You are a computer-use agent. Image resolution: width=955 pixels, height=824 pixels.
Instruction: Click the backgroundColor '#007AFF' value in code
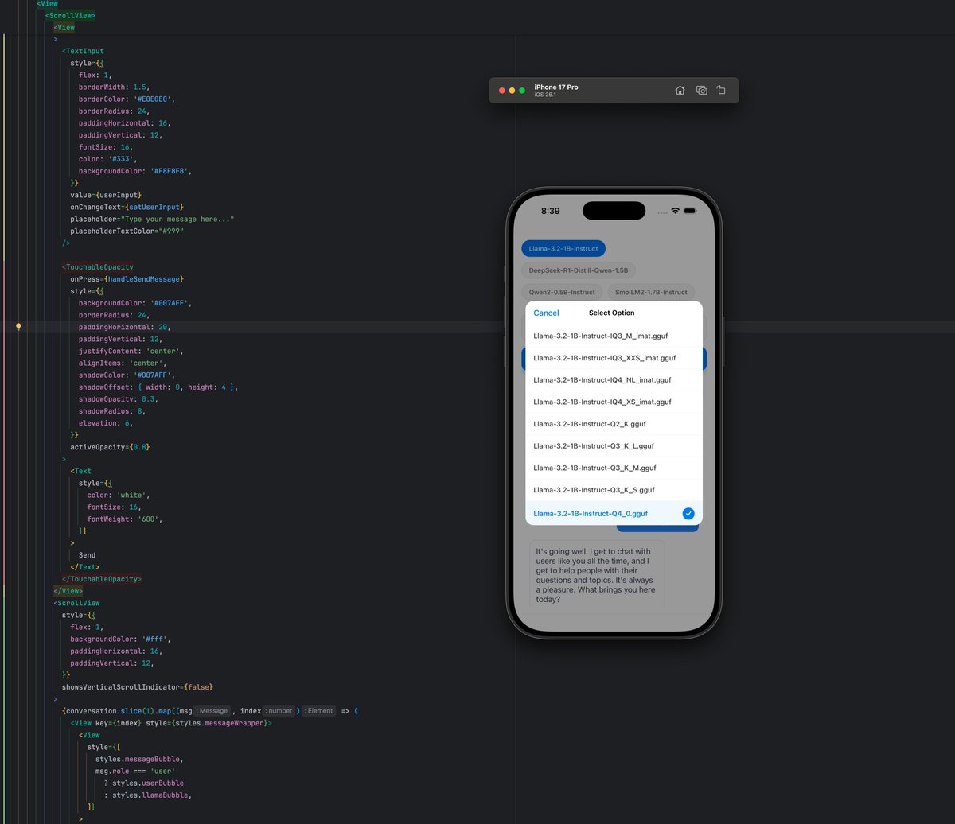tap(168, 303)
